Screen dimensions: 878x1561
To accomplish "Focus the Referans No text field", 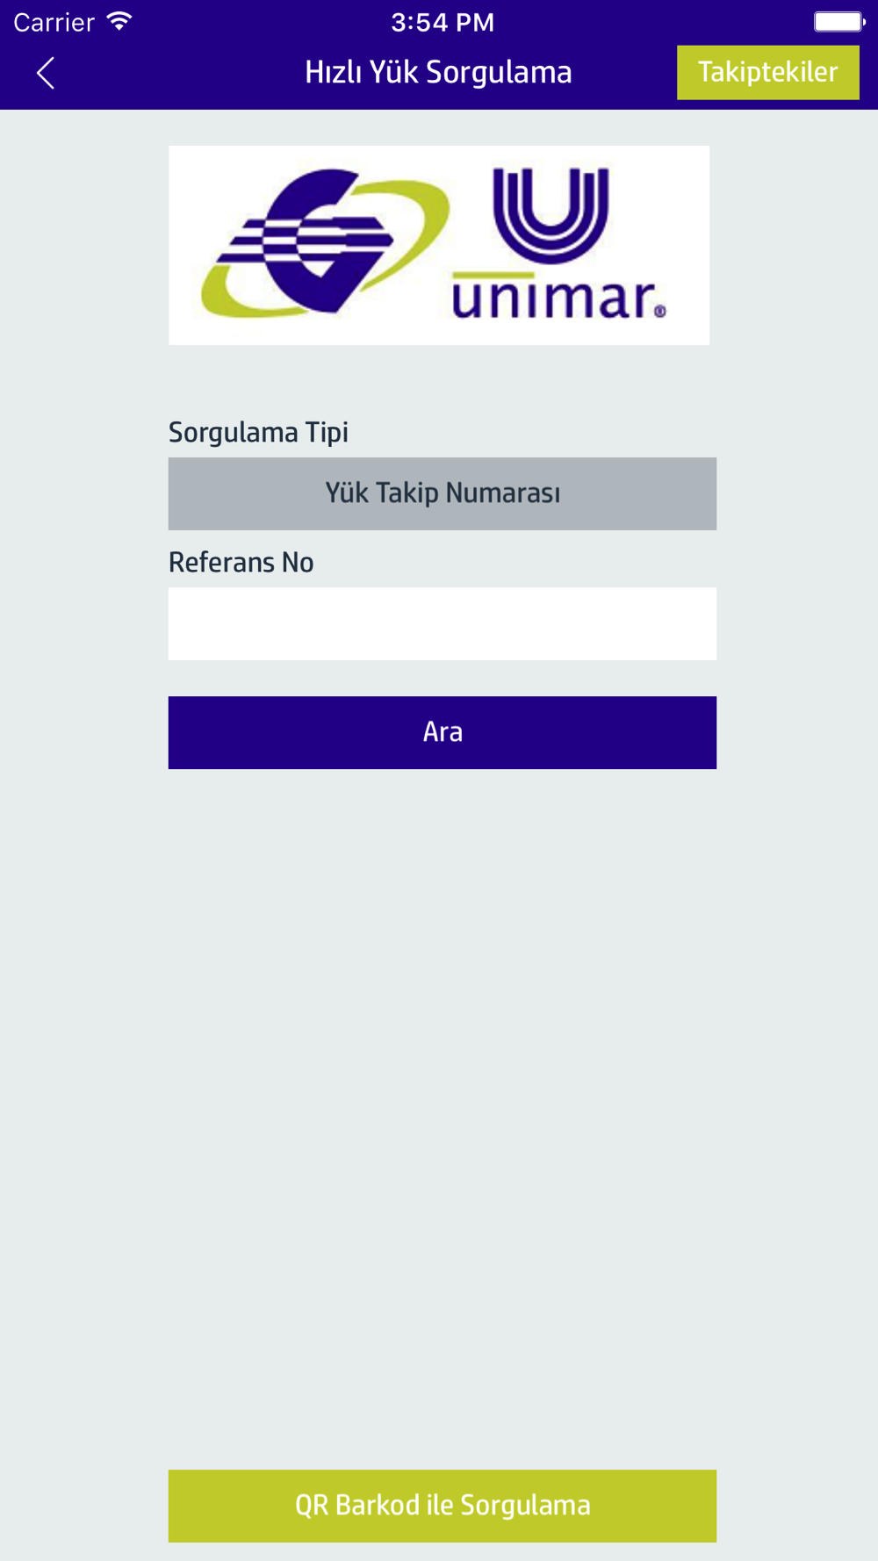I will 443,623.
